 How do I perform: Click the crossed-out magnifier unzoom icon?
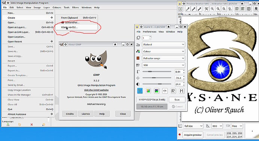click(x=206, y=9)
